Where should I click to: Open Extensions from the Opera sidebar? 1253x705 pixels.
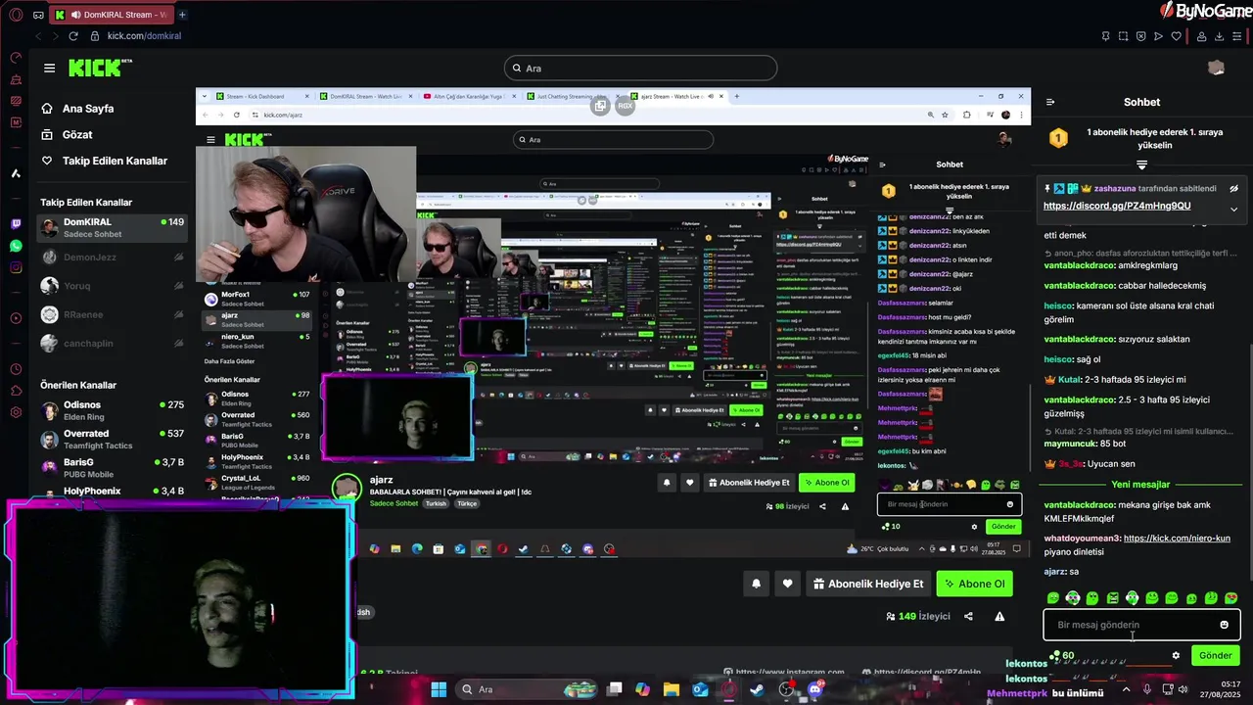tap(16, 391)
